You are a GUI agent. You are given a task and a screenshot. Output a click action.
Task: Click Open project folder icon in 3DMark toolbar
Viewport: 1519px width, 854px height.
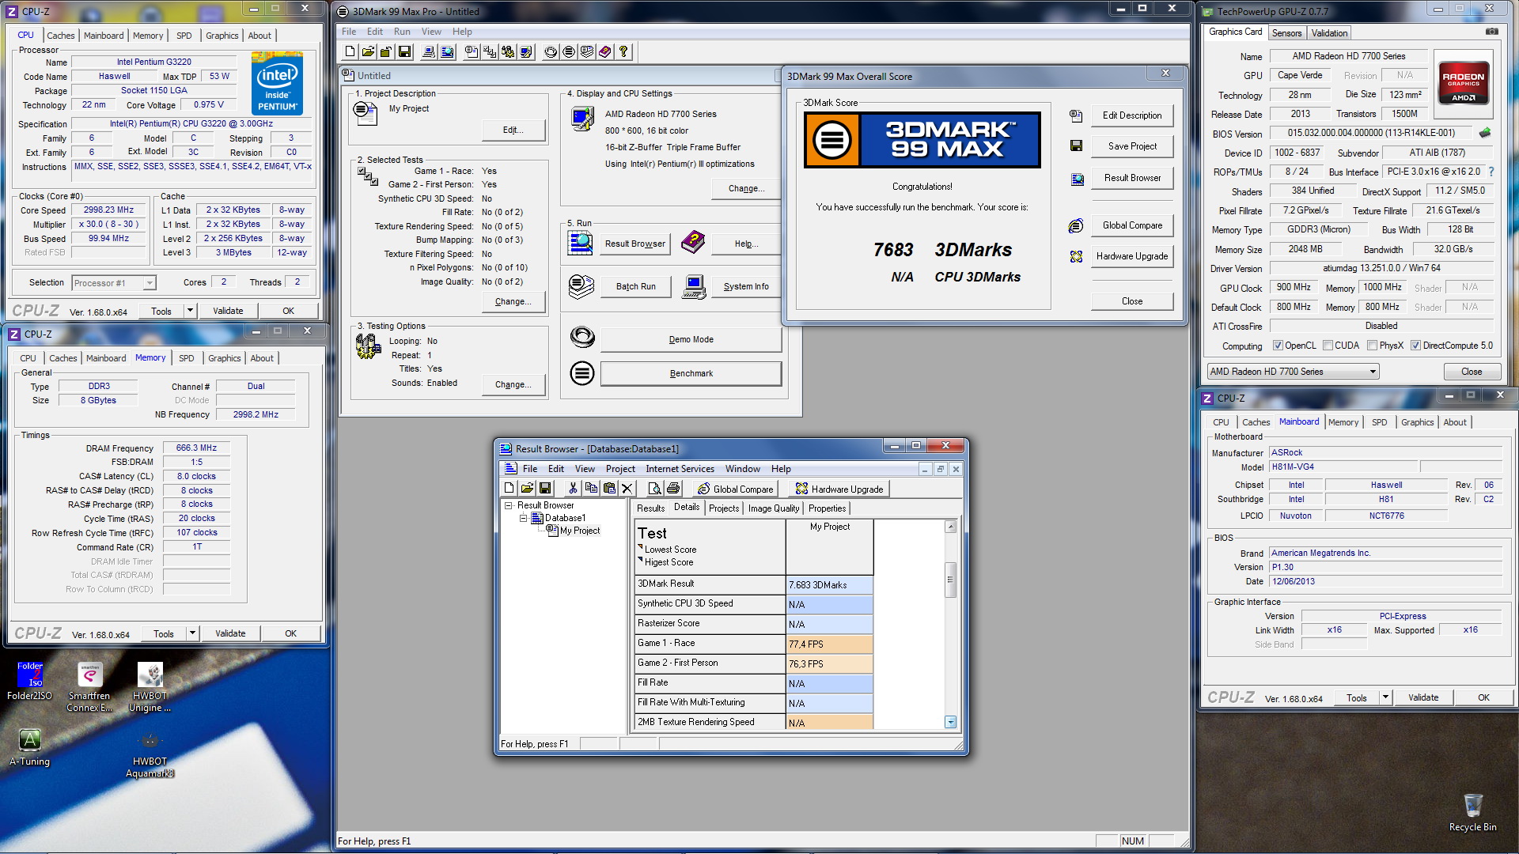pos(369,52)
